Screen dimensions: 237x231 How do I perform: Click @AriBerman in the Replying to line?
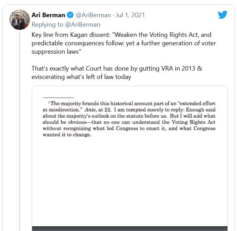(83, 25)
